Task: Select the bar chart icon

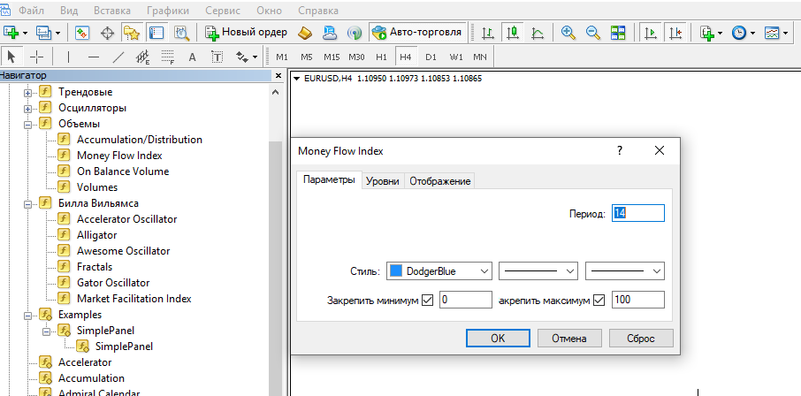Action: tap(488, 33)
